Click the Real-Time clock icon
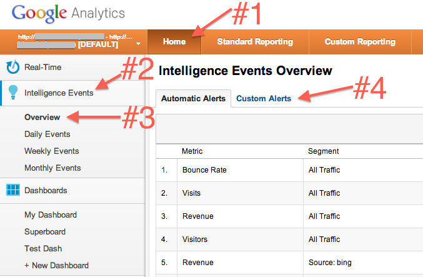The width and height of the screenshot is (423, 277). coord(12,67)
